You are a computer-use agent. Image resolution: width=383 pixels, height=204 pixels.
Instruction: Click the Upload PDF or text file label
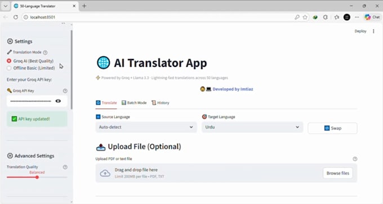tap(114, 159)
